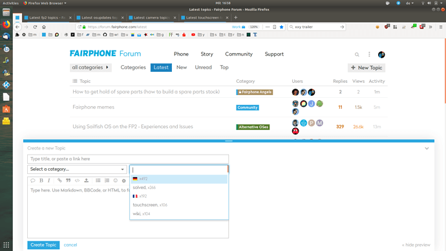446x251 pixels.
Task: Open the forum search magnifier
Action: click(x=357, y=54)
